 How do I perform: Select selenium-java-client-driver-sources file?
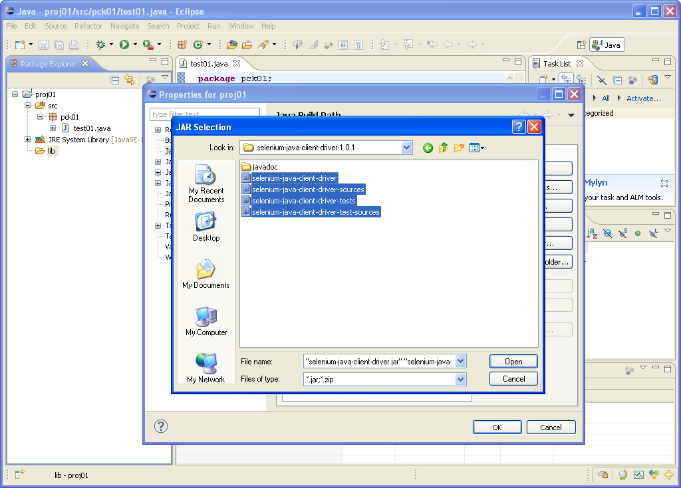(303, 189)
